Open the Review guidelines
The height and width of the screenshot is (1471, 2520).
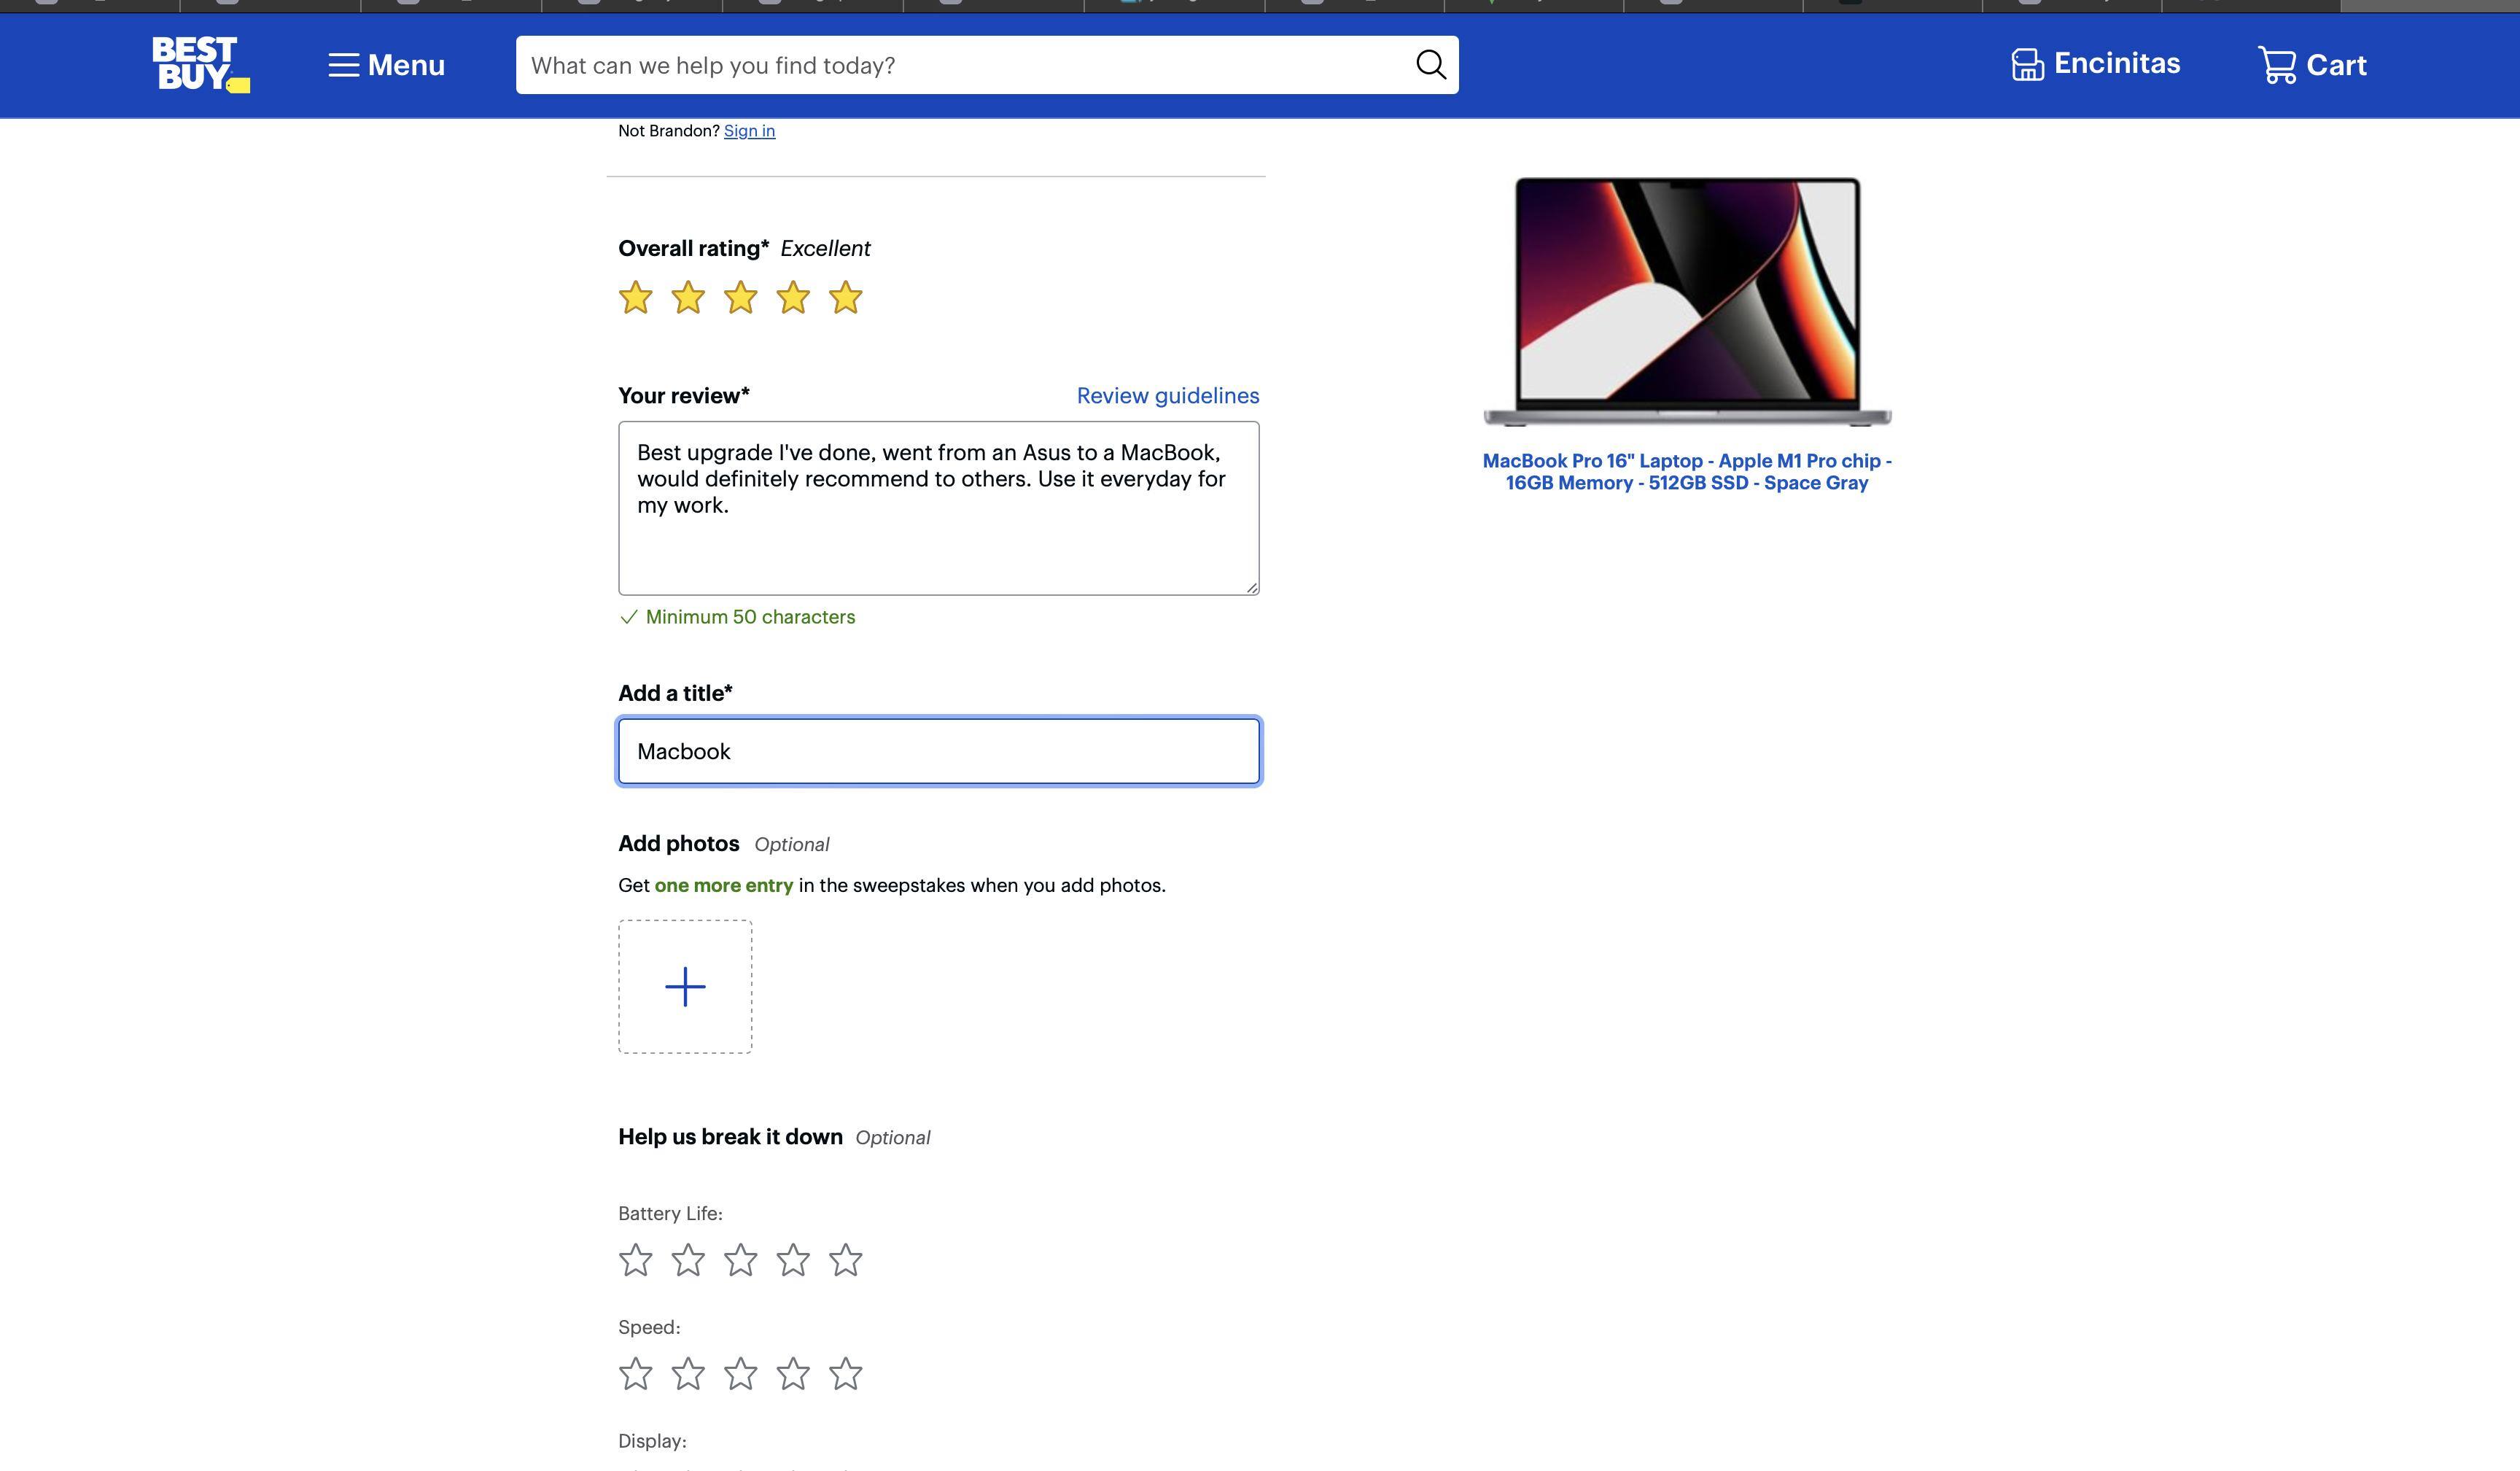[1167, 395]
